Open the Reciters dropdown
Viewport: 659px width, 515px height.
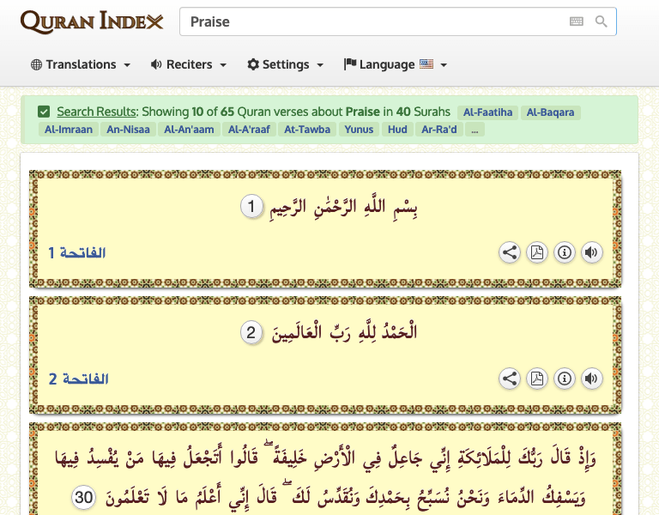188,64
